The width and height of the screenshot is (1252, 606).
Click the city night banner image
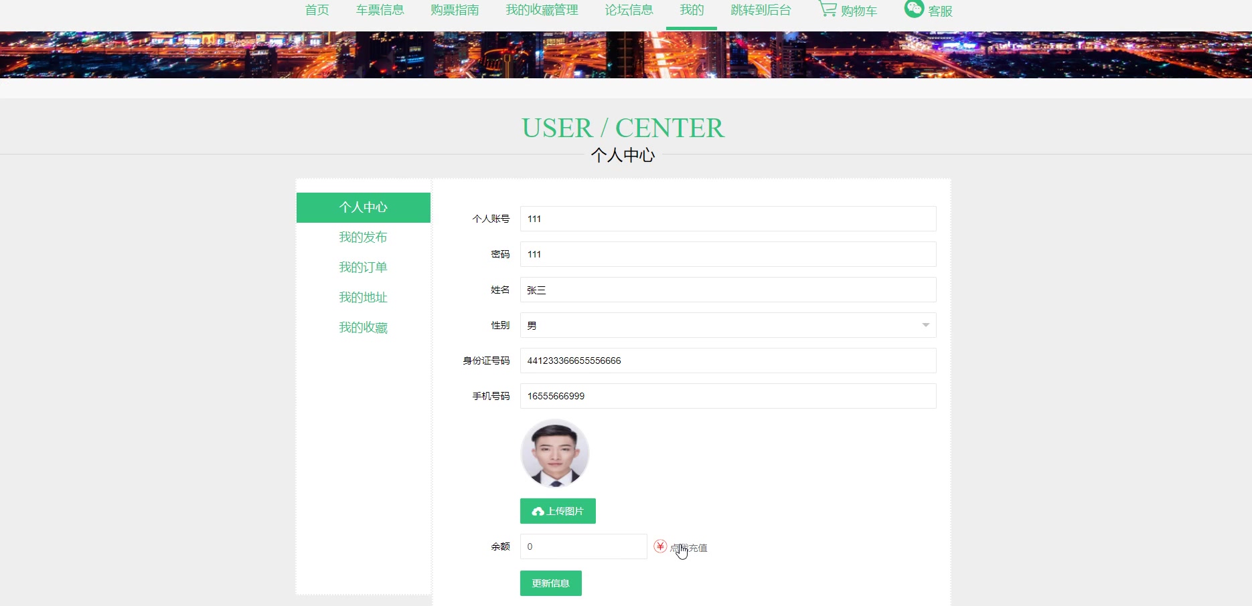[x=626, y=55]
